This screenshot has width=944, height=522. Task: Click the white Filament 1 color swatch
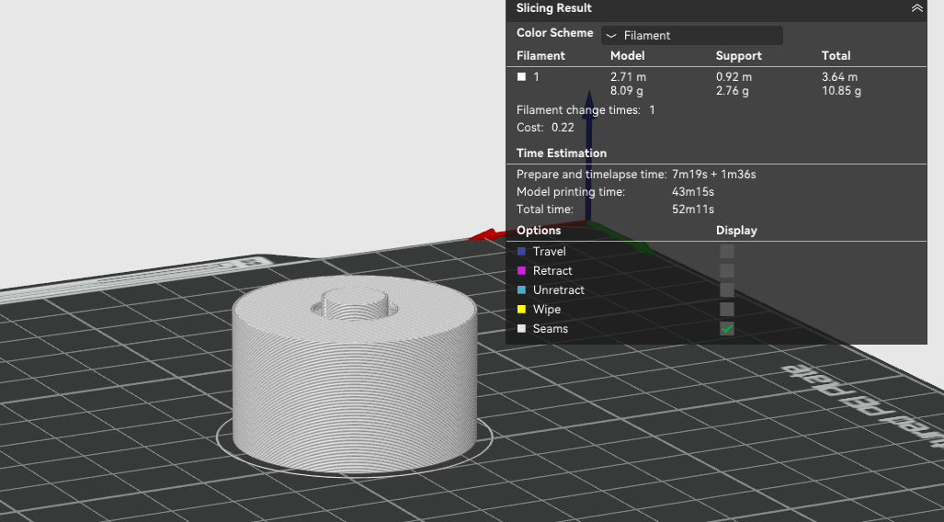coord(522,77)
